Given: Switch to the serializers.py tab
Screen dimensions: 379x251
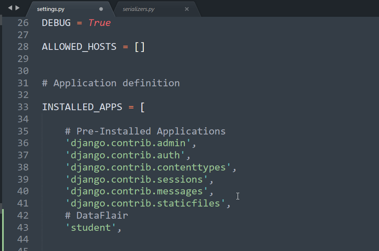Looking at the screenshot, I should pyautogui.click(x=139, y=9).
